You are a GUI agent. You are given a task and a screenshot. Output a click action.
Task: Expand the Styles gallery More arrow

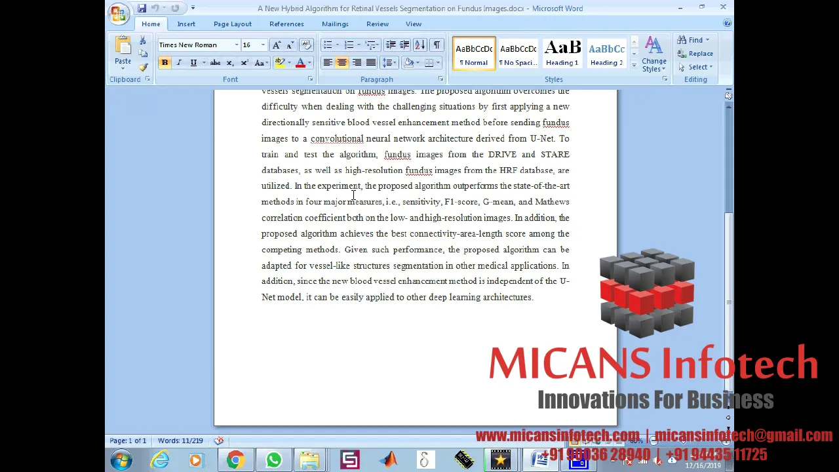pos(634,66)
